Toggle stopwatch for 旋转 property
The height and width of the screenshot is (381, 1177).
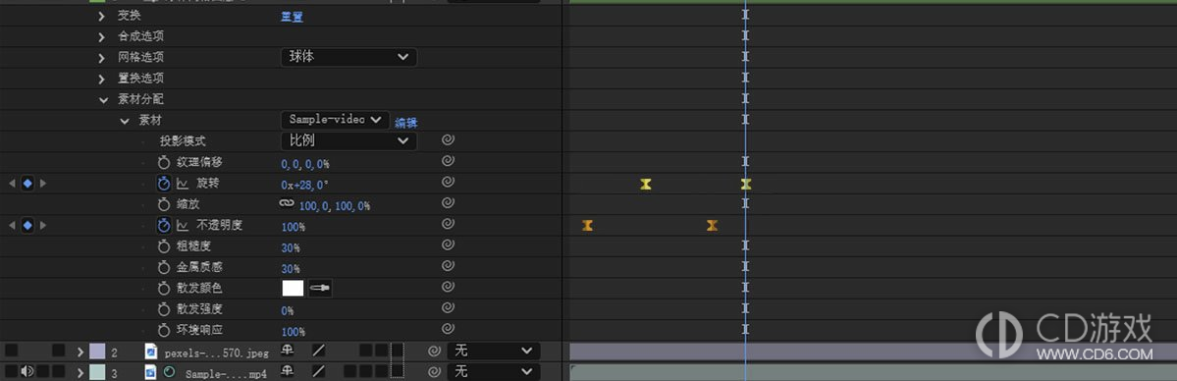coord(164,184)
